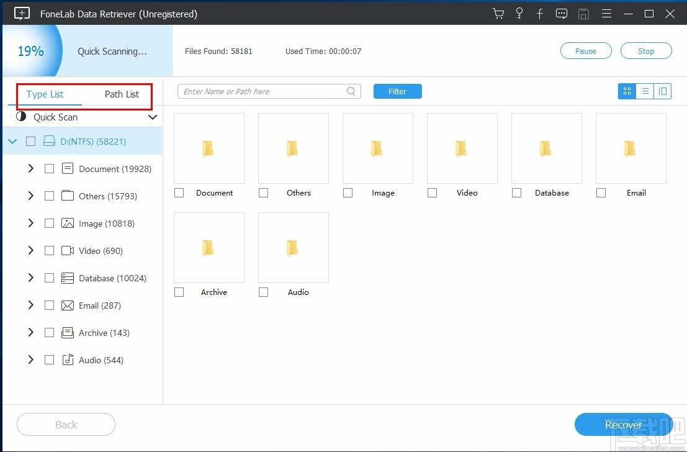Open the Database folder thumbnail

pyautogui.click(x=546, y=148)
